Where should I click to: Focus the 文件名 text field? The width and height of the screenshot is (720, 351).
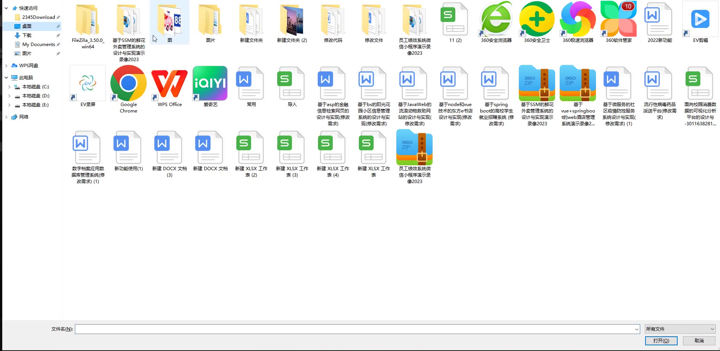tap(354, 329)
